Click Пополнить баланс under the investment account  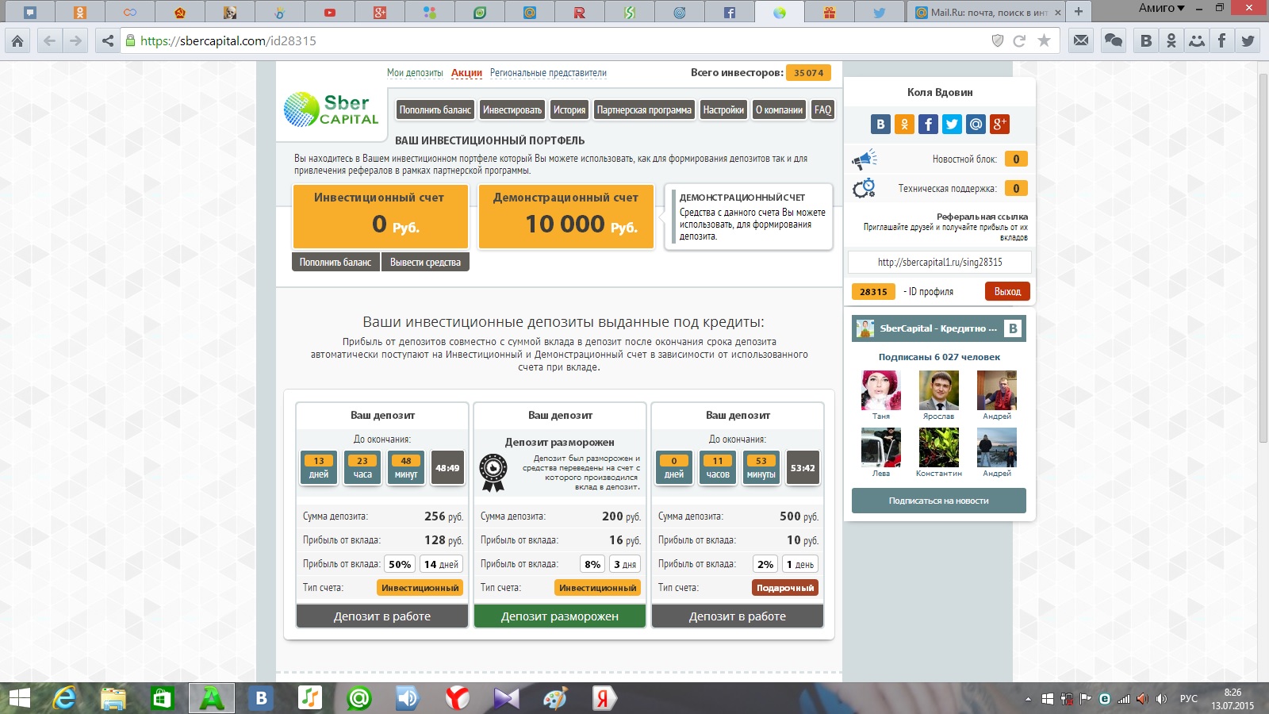coord(335,262)
